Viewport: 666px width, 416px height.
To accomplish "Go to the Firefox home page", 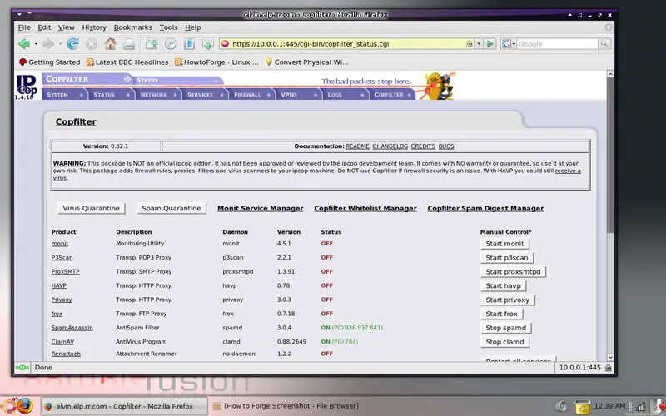I will 111,44.
